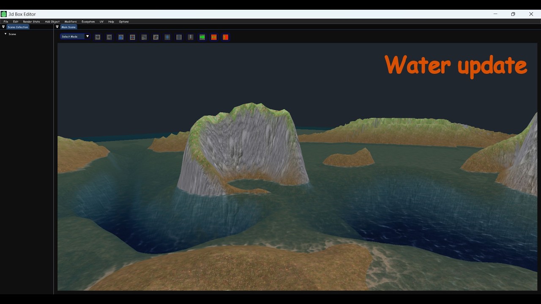
Task: Click the gray column toolbar icon
Action: point(179,37)
